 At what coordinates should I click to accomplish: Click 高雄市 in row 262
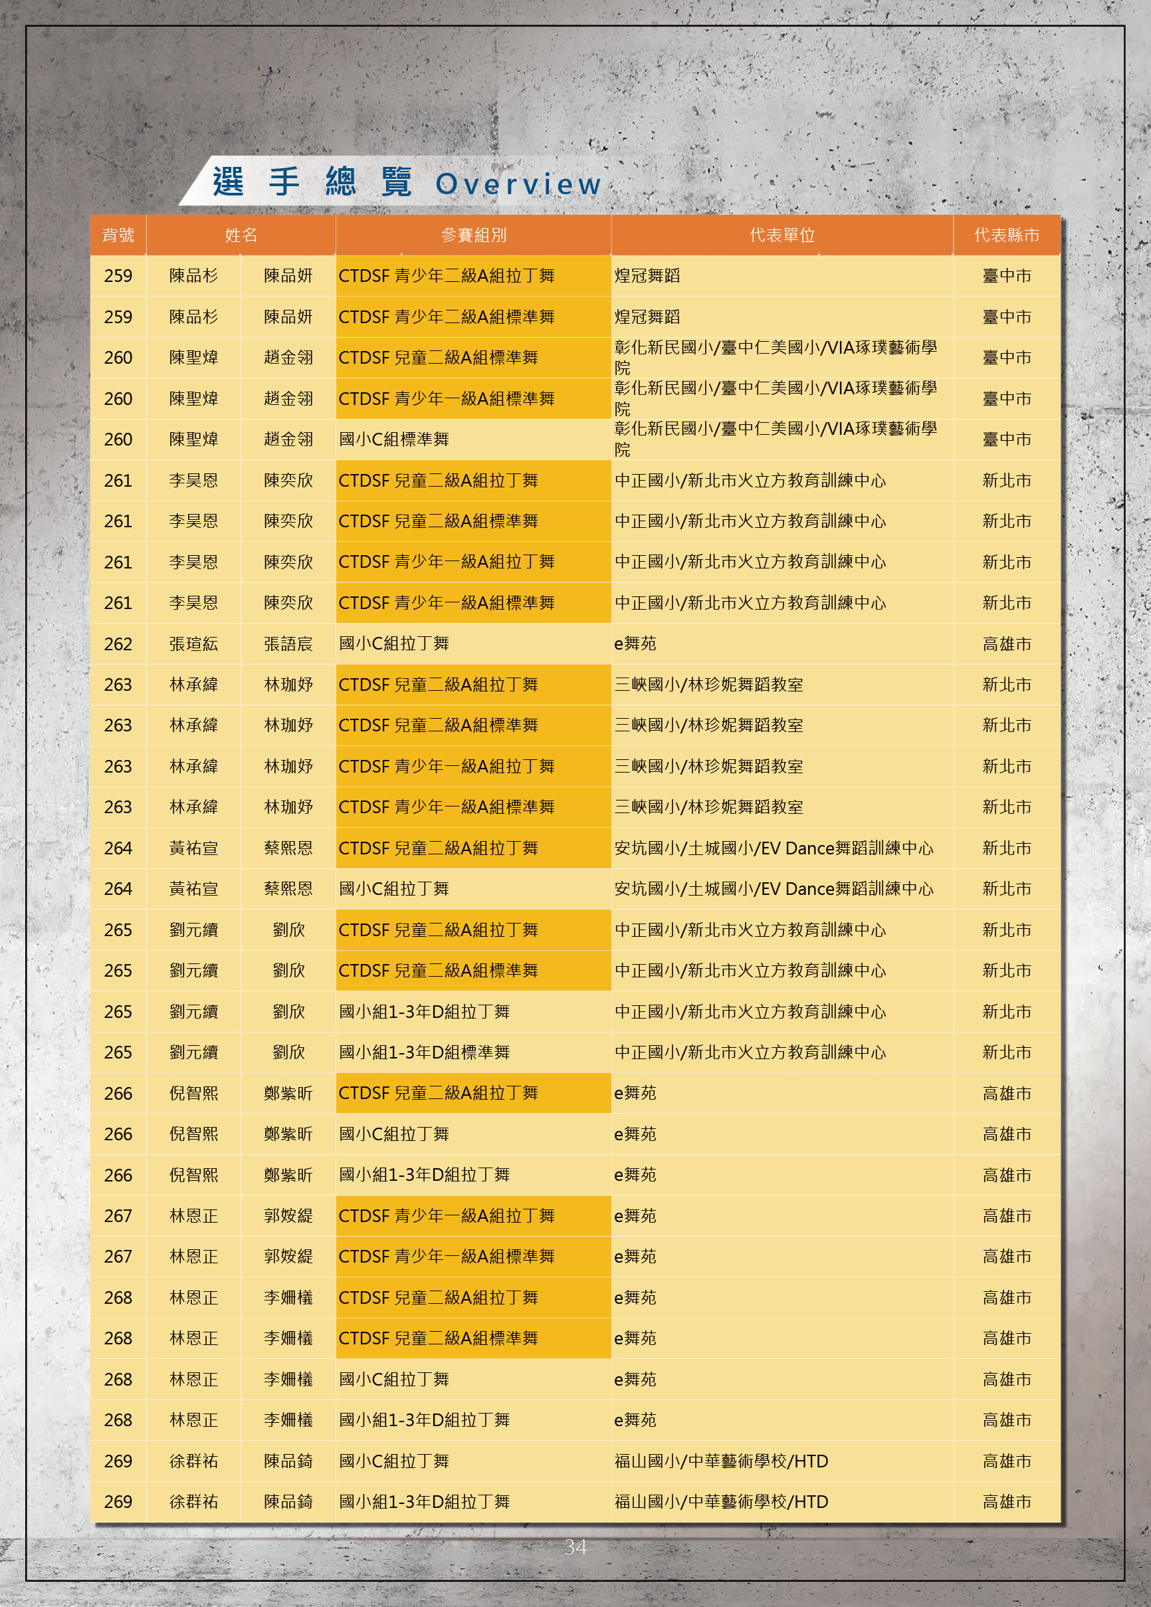(1007, 644)
